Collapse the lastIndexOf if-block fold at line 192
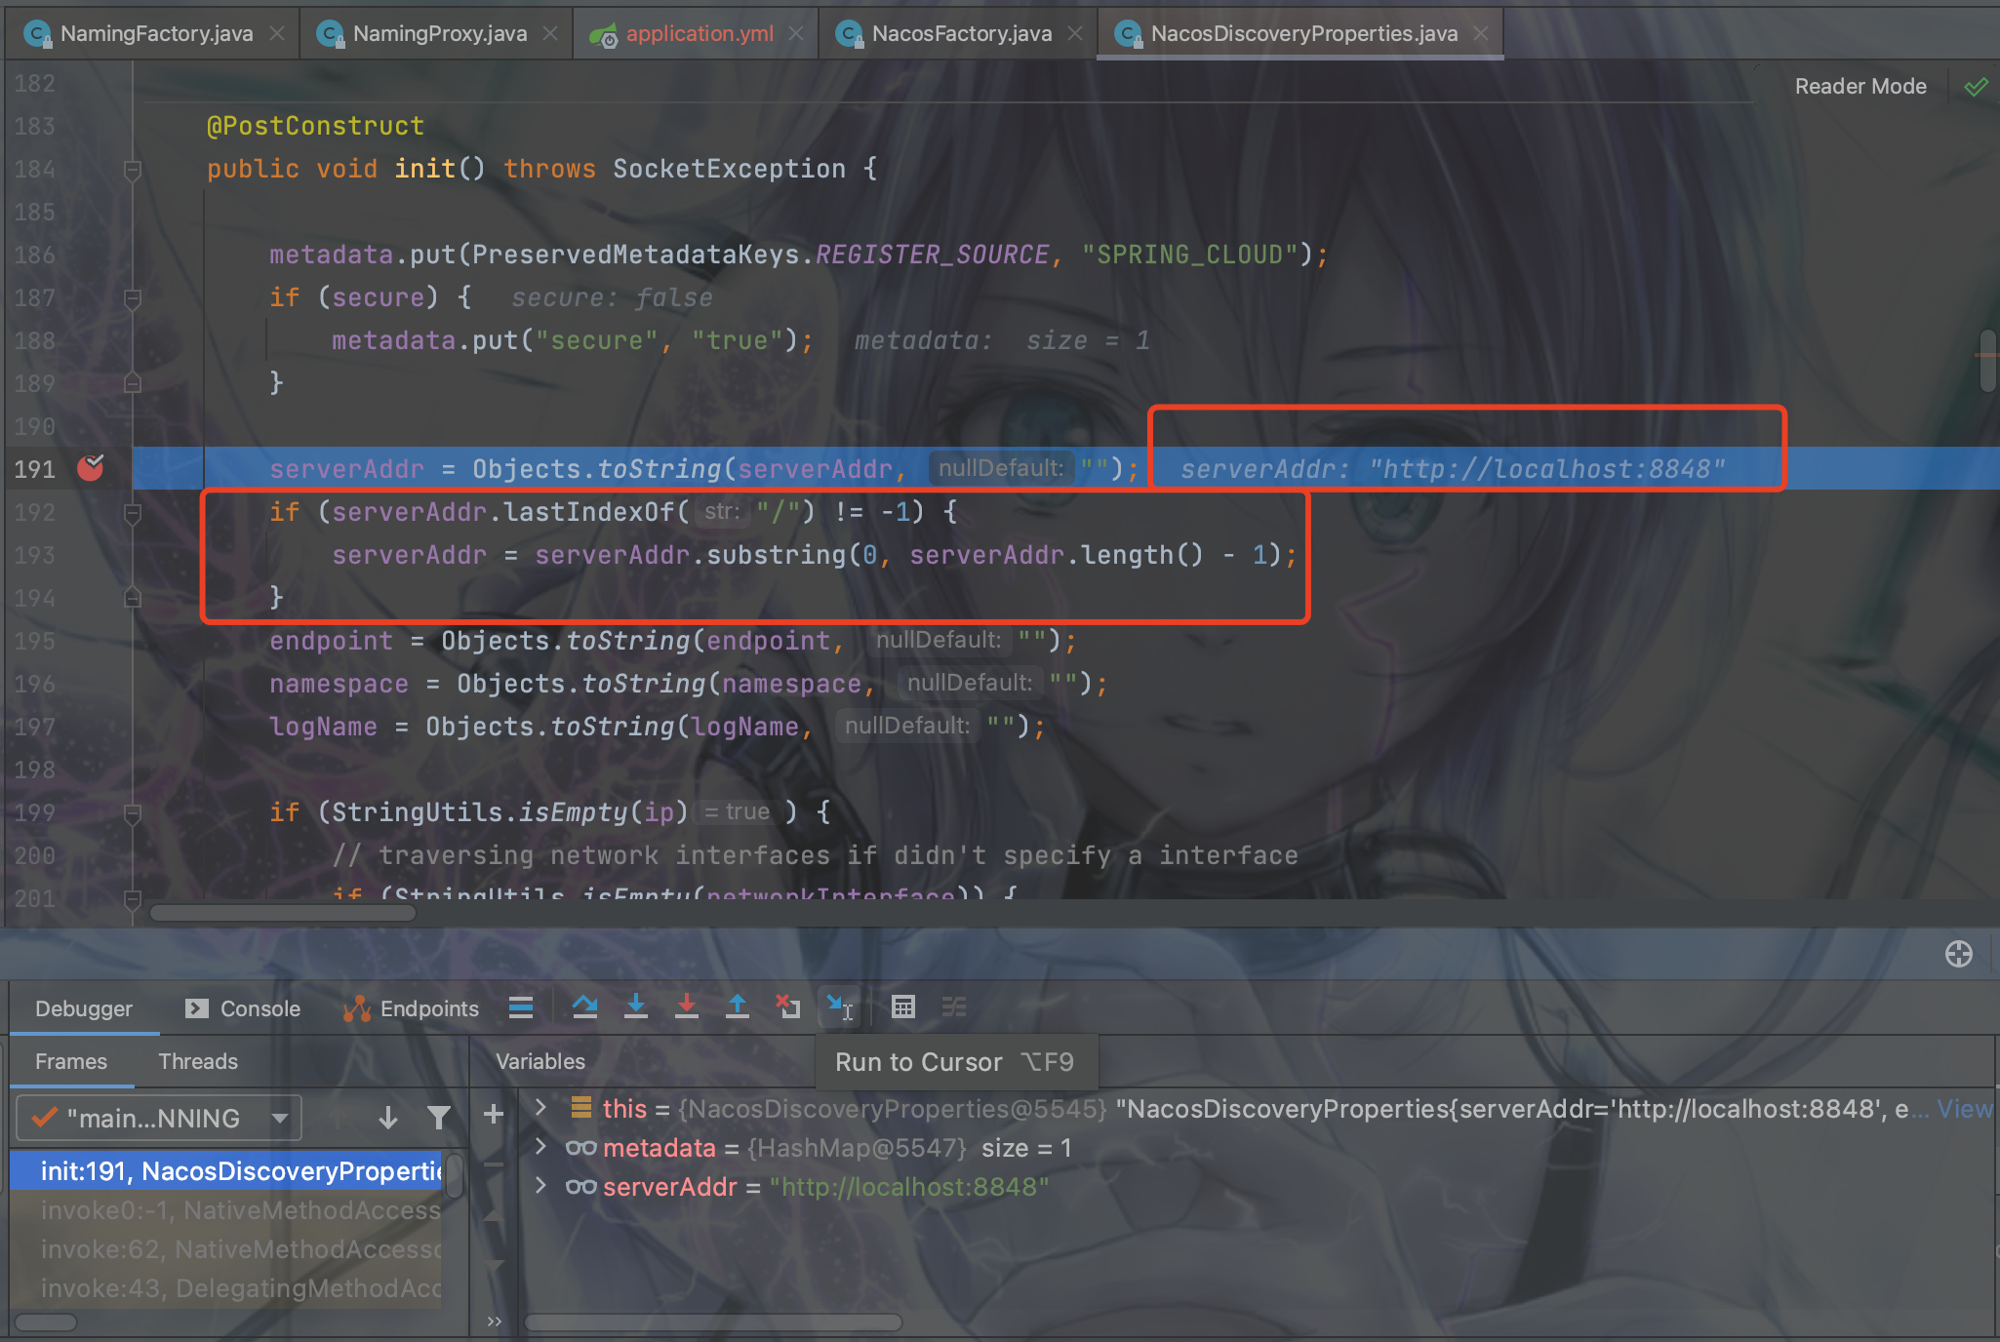 pos(133,513)
